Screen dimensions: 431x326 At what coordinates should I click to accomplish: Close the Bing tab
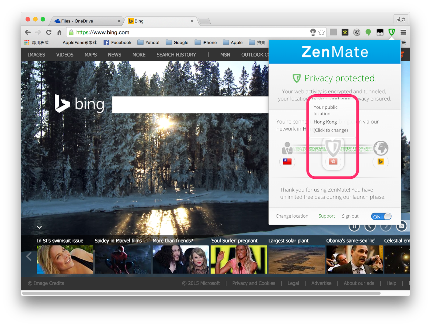192,21
